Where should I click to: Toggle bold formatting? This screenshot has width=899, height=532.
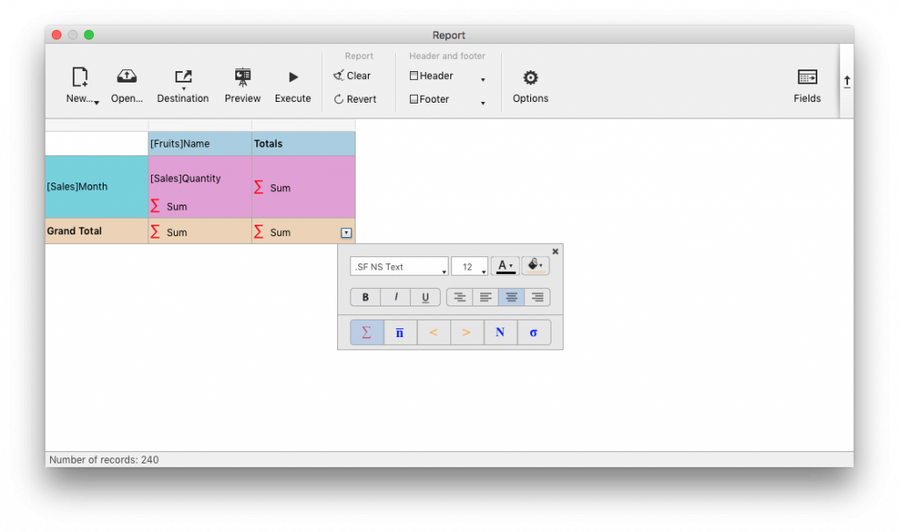click(x=365, y=297)
